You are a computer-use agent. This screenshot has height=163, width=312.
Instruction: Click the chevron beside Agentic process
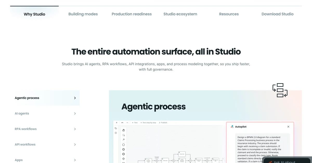75,98
